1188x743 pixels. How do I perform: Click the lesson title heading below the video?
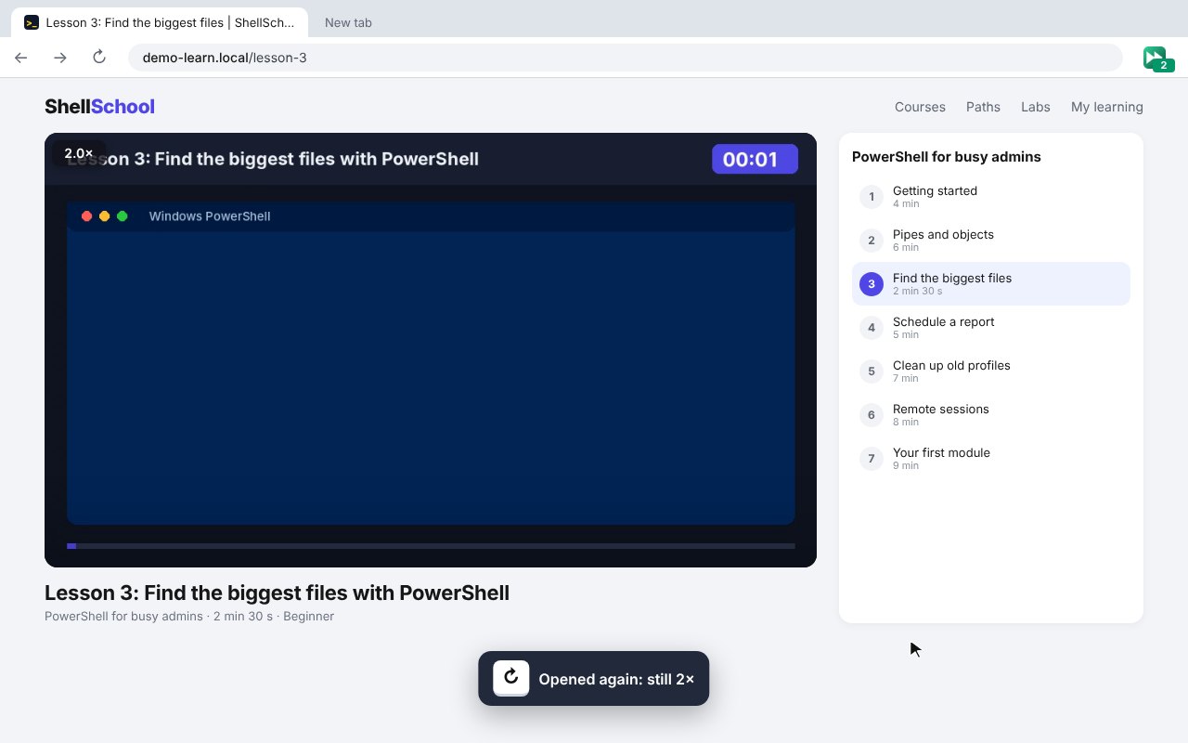click(x=277, y=593)
